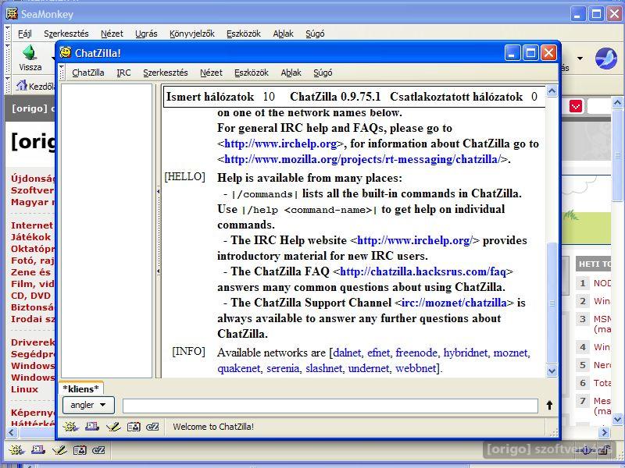
Task: Connect to the dalnet network link
Action: [x=347, y=353]
